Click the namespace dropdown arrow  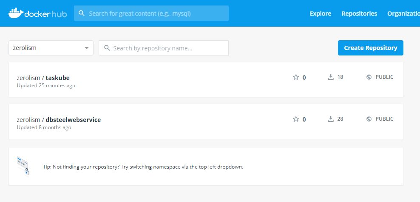87,48
